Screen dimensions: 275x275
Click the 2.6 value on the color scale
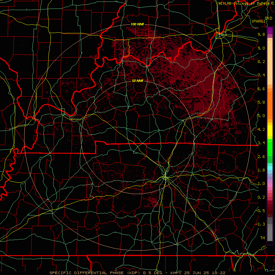(x=261, y=157)
